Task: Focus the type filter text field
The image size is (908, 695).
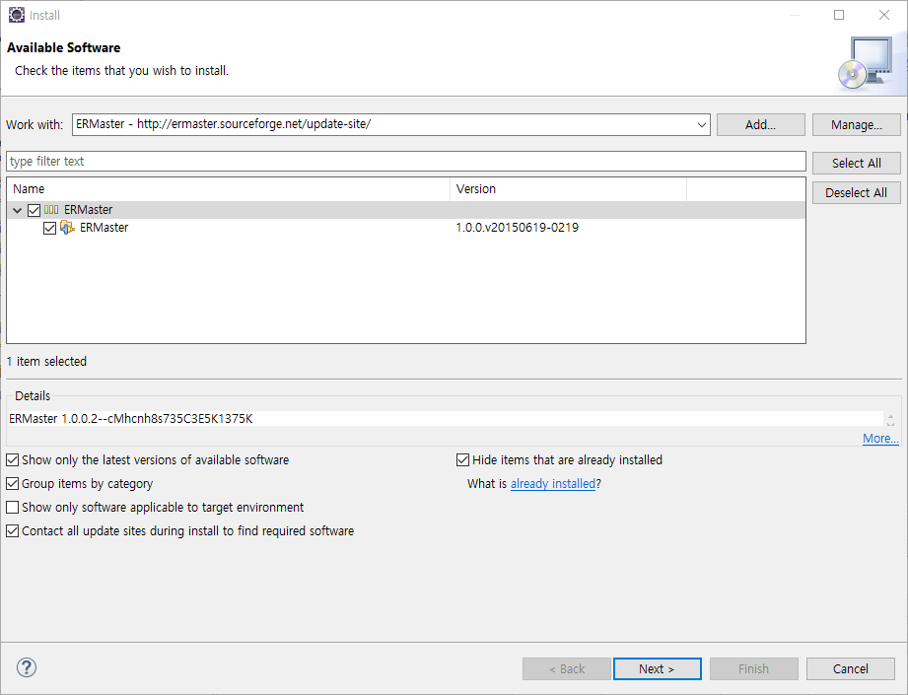Action: [x=406, y=161]
